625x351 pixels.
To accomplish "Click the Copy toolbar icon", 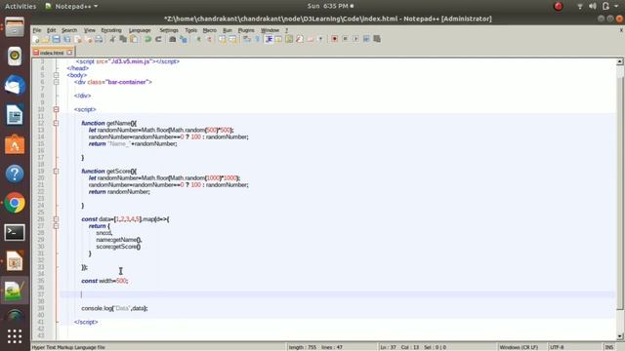I will (x=123, y=39).
